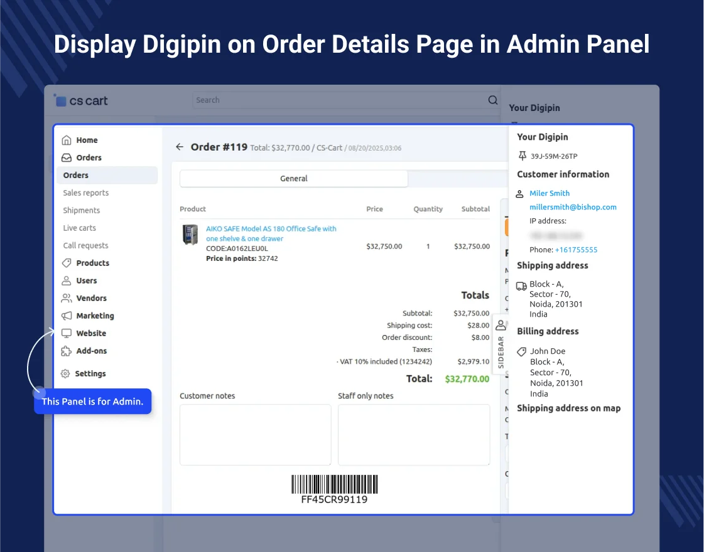Expand the Vendors menu
The image size is (704, 552).
point(91,298)
